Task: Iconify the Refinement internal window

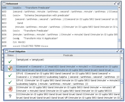Action: tap(115, 3)
